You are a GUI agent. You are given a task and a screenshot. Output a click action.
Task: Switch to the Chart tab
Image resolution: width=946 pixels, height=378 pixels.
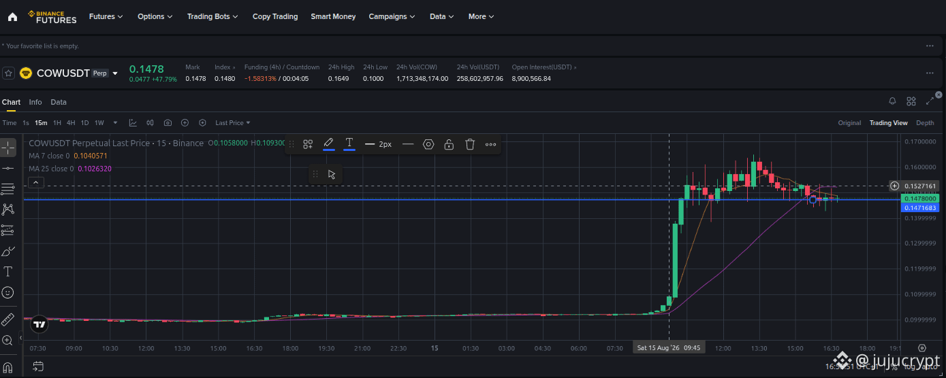[x=11, y=102]
